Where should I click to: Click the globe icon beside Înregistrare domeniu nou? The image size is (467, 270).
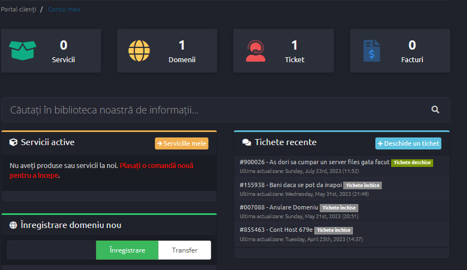point(13,225)
